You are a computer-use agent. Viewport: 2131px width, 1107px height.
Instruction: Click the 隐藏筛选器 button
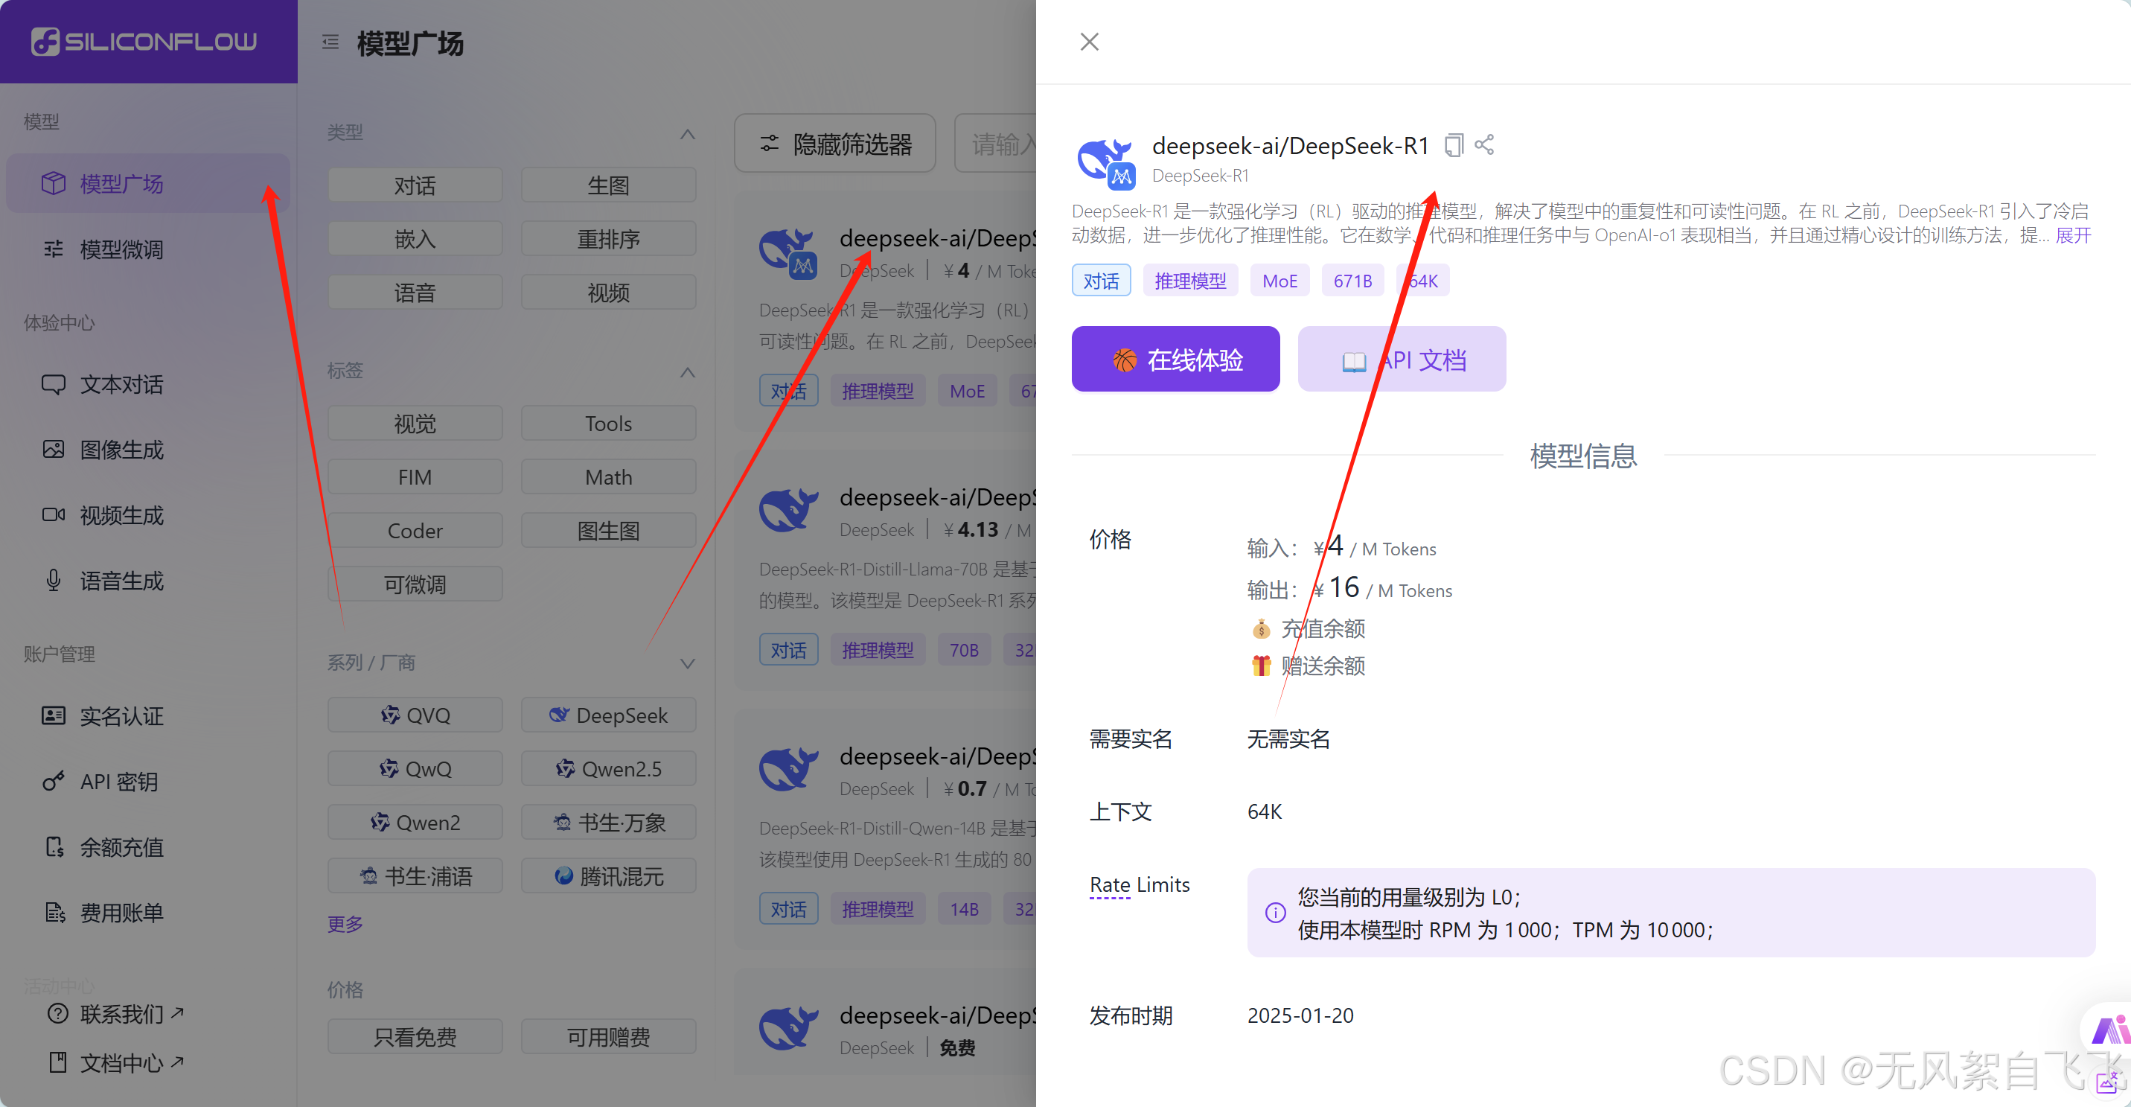(x=834, y=144)
